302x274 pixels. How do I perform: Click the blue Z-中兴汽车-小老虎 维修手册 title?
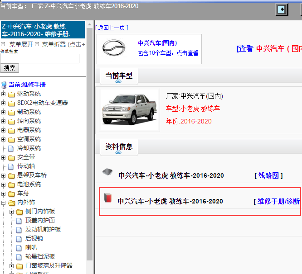(43, 30)
